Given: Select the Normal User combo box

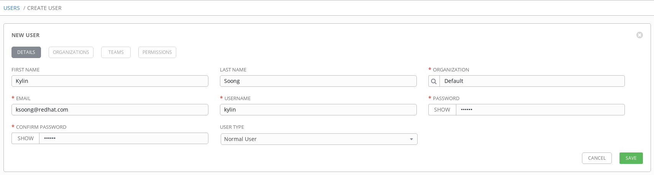Looking at the screenshot, I should point(319,139).
